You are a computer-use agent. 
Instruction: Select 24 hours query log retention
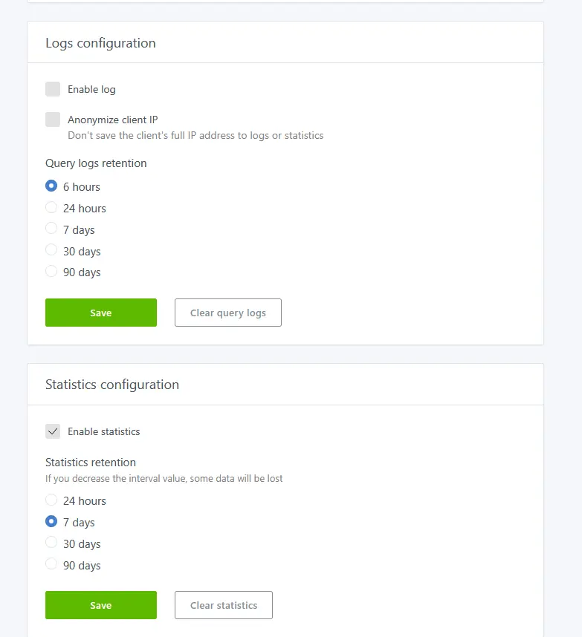(51, 207)
